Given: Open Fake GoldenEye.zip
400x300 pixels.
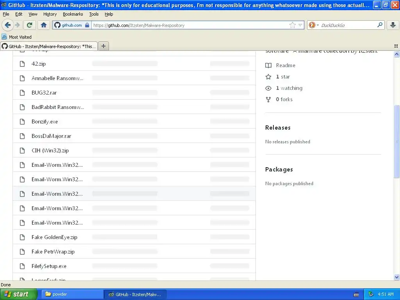Looking at the screenshot, I should pyautogui.click(x=54, y=237).
